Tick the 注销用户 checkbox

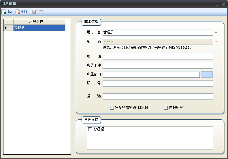(166, 108)
